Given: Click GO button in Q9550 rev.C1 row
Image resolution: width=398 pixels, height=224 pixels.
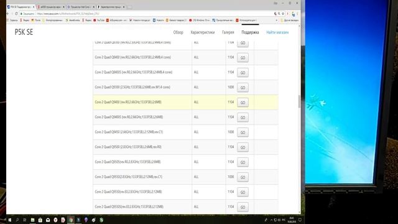Looking at the screenshot, I should pos(243,177).
